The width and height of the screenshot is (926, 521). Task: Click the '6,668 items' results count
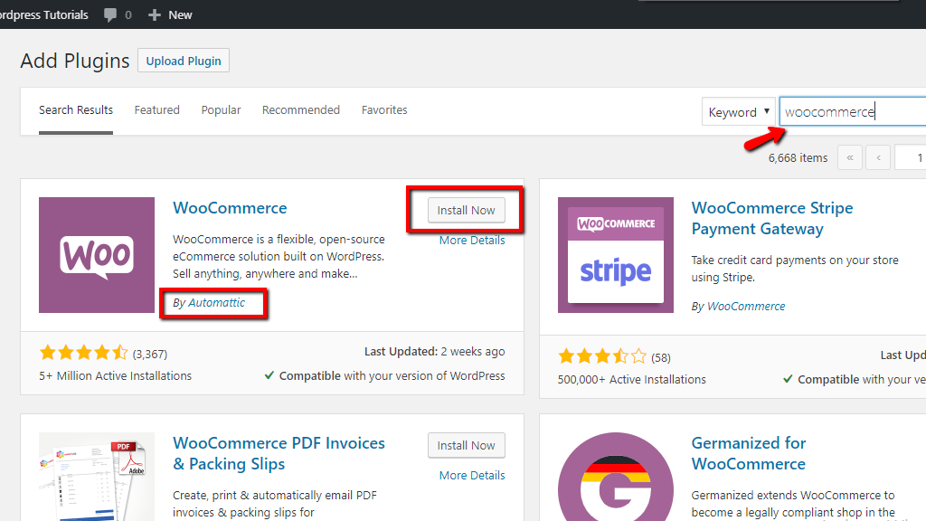click(x=798, y=157)
